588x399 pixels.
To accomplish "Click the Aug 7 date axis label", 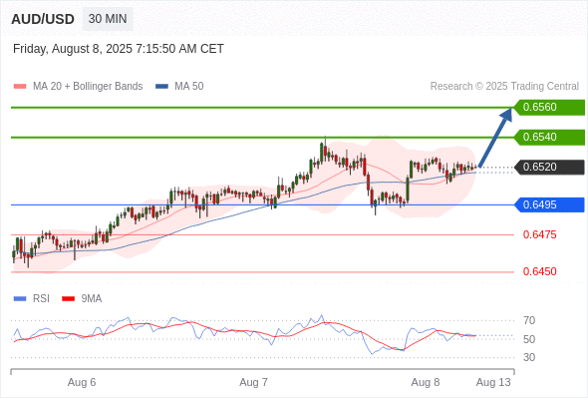I will click(x=253, y=382).
